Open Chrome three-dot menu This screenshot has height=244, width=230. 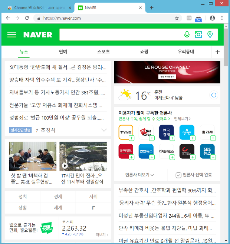tap(222, 18)
